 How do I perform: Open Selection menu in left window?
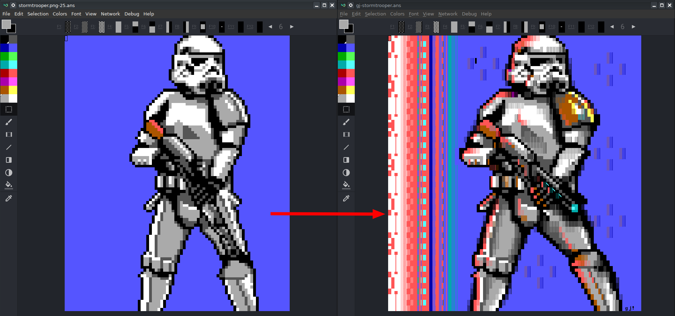pos(38,14)
